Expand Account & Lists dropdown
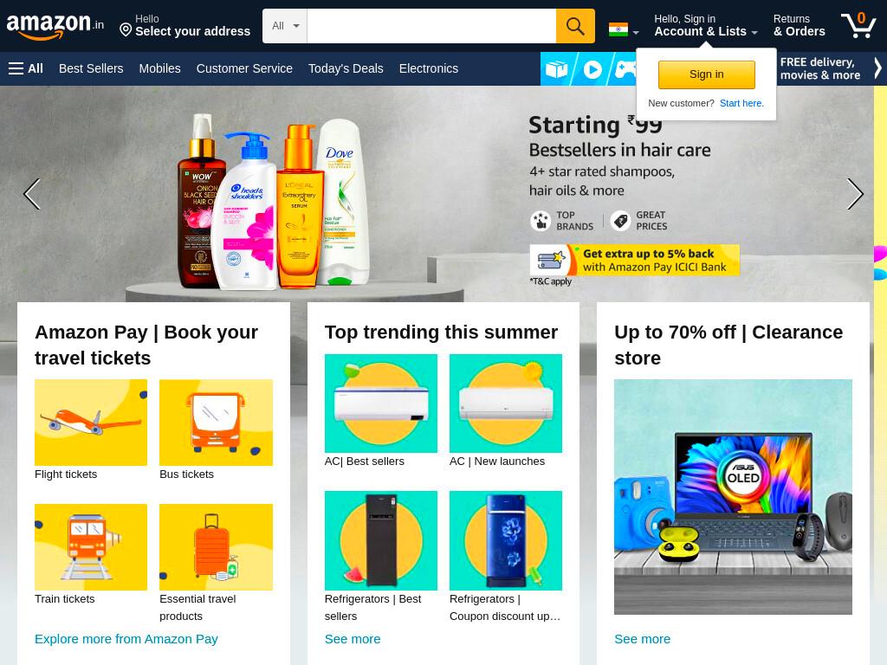Screen dimensions: 887x665 coord(705,26)
